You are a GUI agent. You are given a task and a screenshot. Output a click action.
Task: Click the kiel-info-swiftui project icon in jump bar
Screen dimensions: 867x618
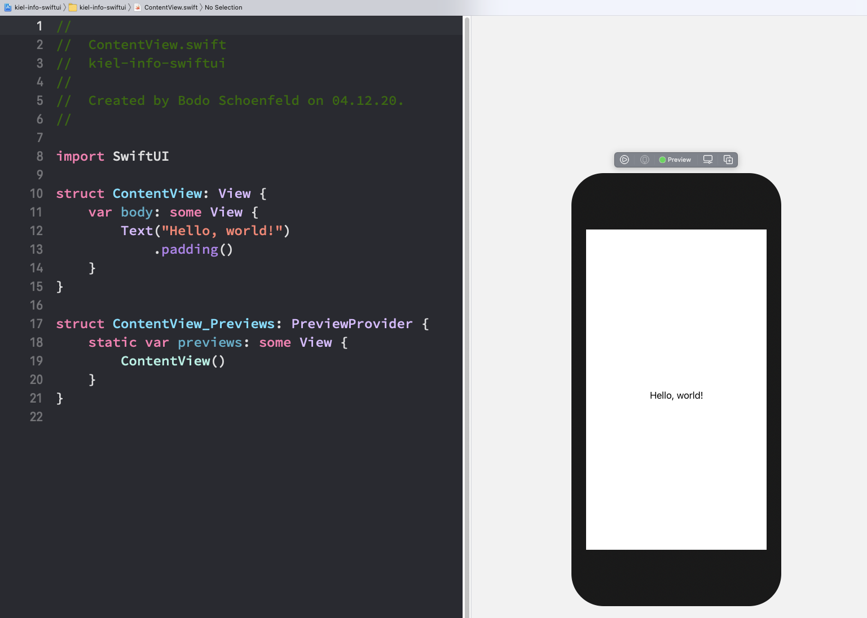click(x=7, y=7)
